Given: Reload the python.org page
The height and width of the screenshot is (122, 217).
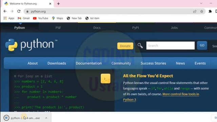Looking at the screenshot, I should tap(19, 11).
